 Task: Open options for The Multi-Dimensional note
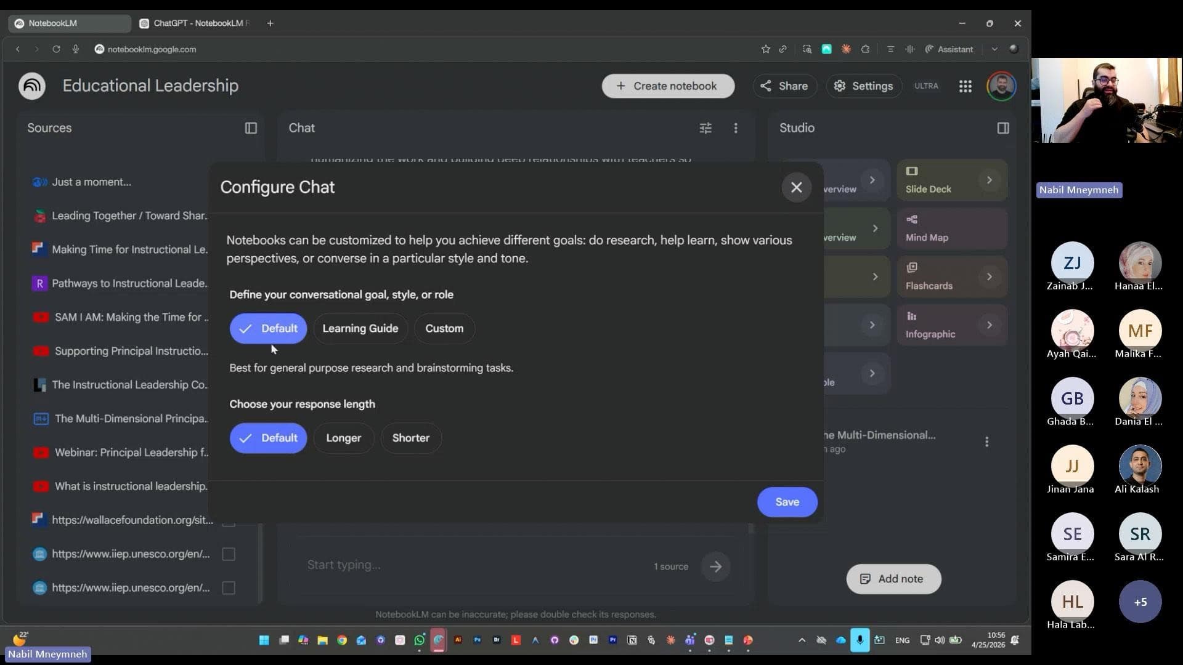(x=986, y=441)
